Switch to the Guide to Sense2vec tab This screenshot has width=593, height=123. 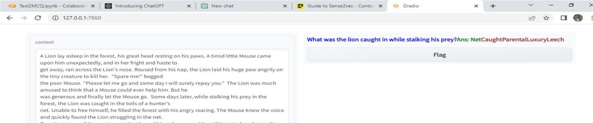tap(340, 6)
